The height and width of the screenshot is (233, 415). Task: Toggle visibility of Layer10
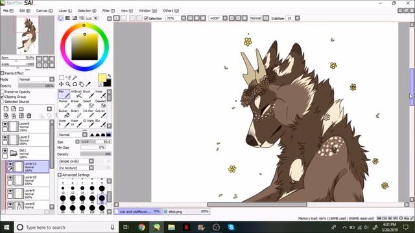[x=10, y=177]
